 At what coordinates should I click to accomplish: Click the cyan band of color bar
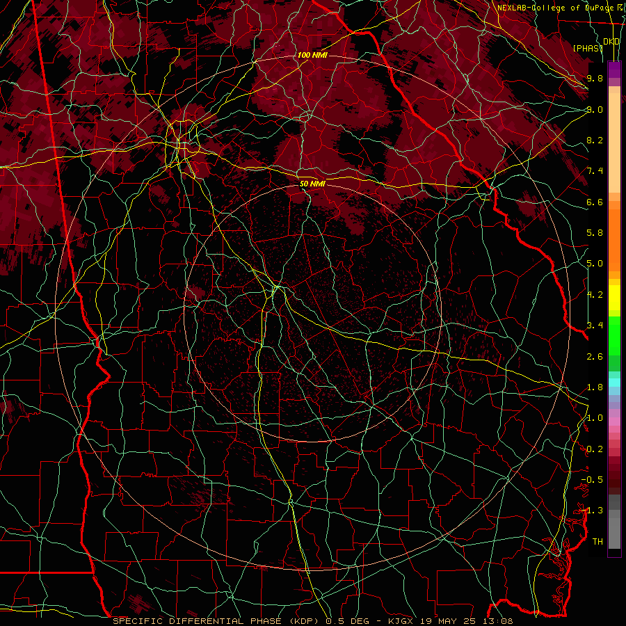(x=614, y=383)
